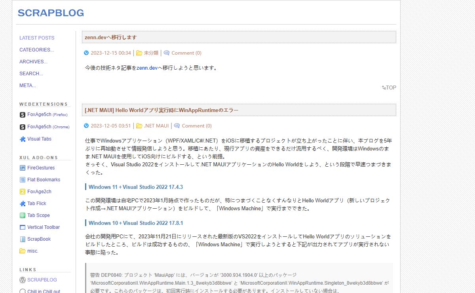This screenshot has height=293, width=475.
Task: Open the FireGestures link
Action: [x=41, y=168]
